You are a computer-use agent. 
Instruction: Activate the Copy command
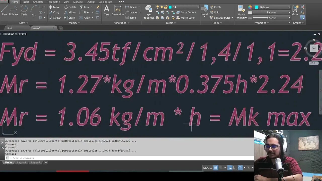[54, 12]
